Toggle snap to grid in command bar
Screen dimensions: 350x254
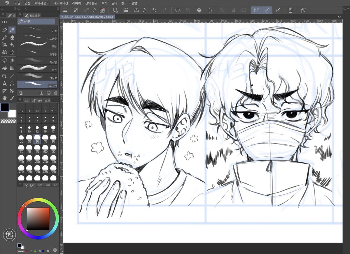[278, 10]
